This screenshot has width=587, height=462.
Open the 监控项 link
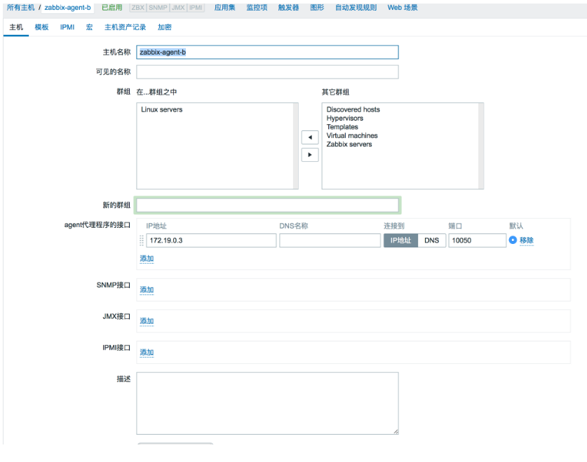tap(257, 8)
